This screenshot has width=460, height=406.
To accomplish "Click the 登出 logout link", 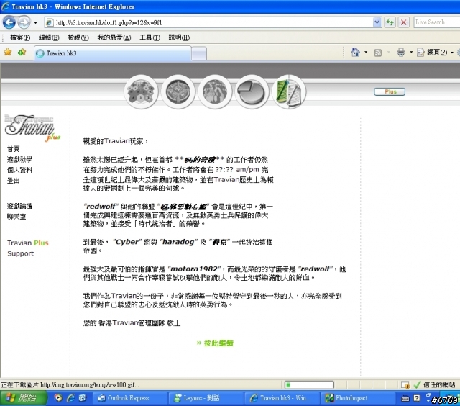I will click(13, 181).
